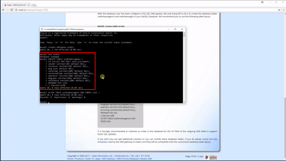Click 'Page: 5720' text in footer
Screen dimensions: 286x161
coord(191,156)
